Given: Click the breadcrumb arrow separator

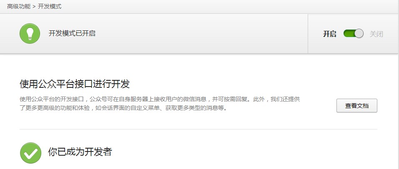Looking at the screenshot, I should pyautogui.click(x=34, y=7).
